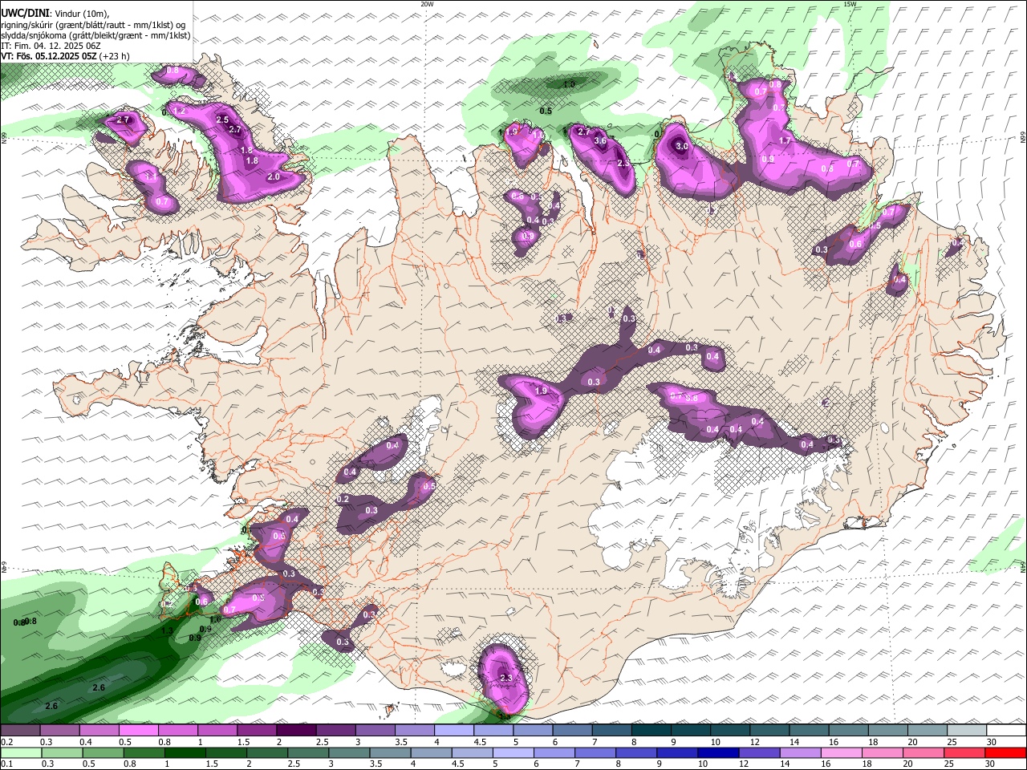1027x770 pixels.
Task: Click the '1.7' snowfall value in the northeast
Action: pyautogui.click(x=785, y=141)
